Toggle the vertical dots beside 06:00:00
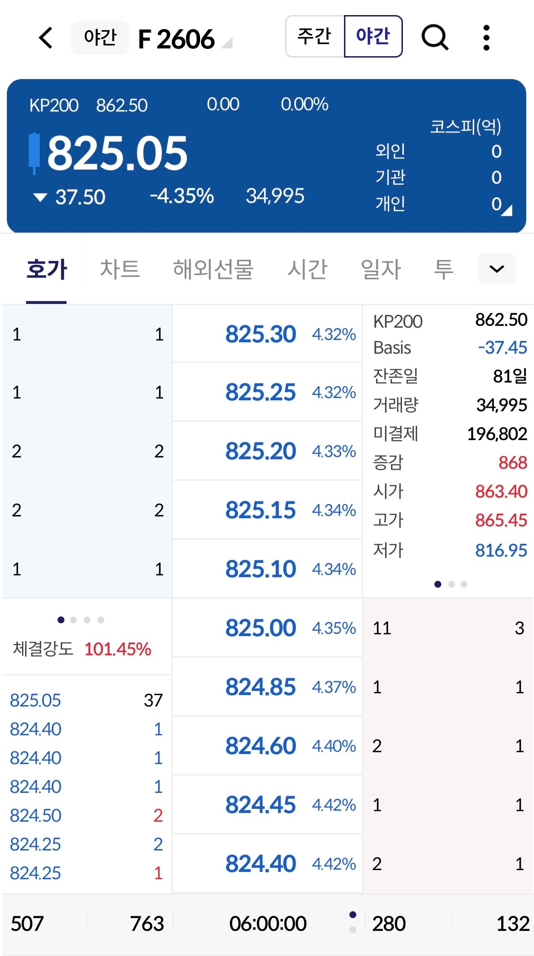The width and height of the screenshot is (534, 956). pyautogui.click(x=353, y=922)
